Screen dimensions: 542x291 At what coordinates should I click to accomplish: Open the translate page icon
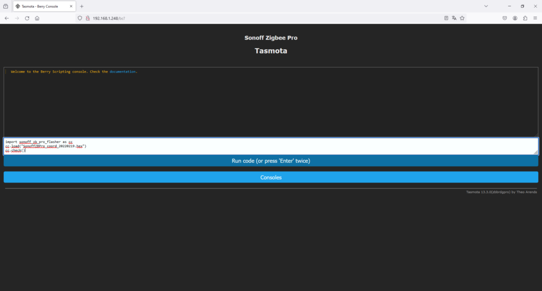click(454, 19)
